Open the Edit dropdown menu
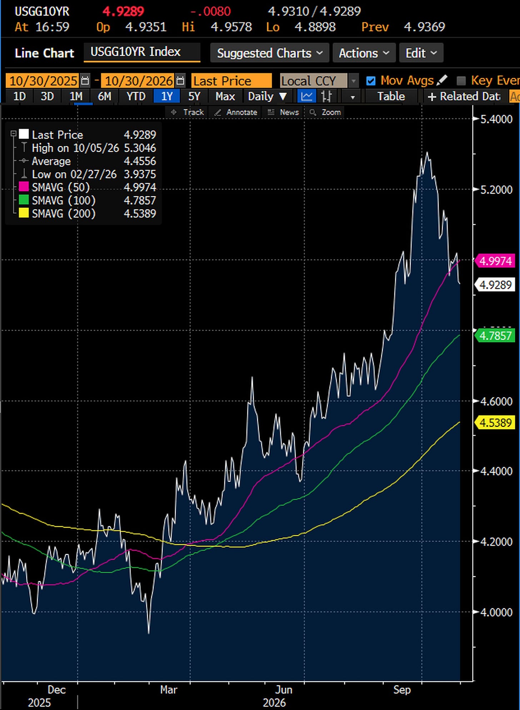Image resolution: width=520 pixels, height=710 pixels. (x=421, y=53)
